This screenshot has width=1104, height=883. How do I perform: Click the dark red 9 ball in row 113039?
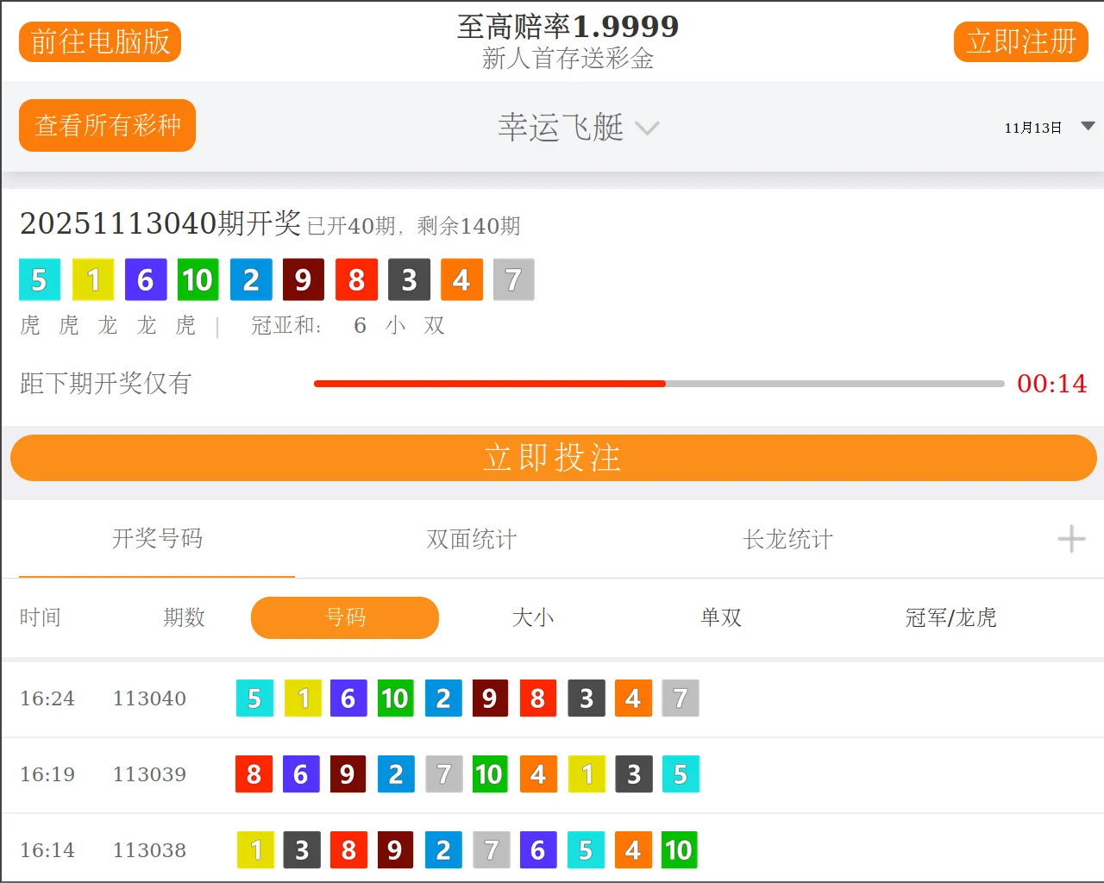click(x=347, y=774)
